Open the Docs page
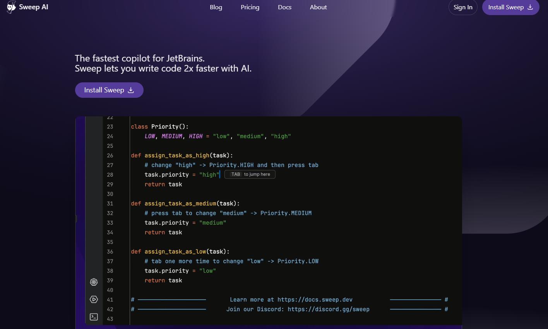The height and width of the screenshot is (329, 548). pos(284,7)
